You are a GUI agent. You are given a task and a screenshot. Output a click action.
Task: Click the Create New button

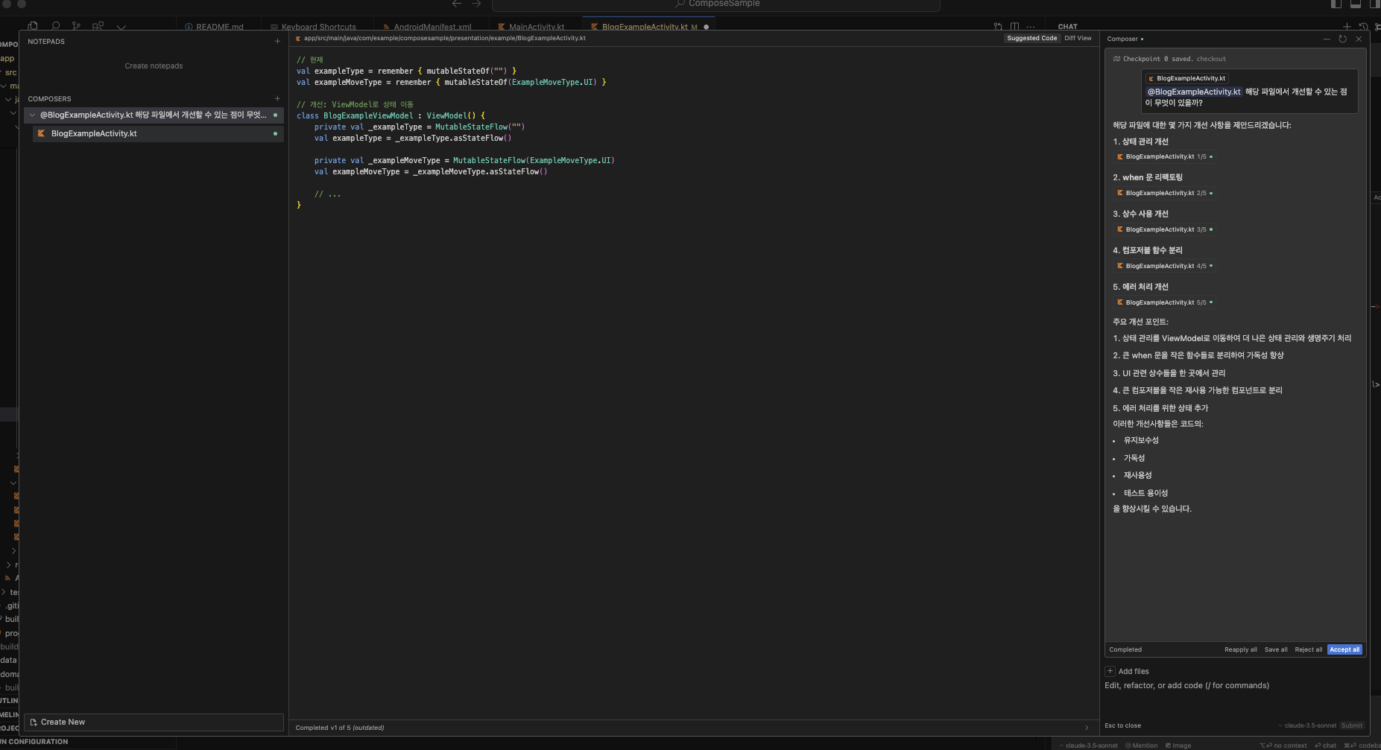tap(154, 722)
